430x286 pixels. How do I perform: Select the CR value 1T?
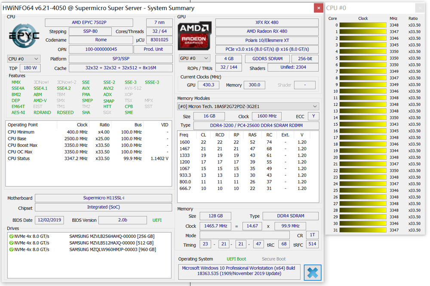(312, 235)
